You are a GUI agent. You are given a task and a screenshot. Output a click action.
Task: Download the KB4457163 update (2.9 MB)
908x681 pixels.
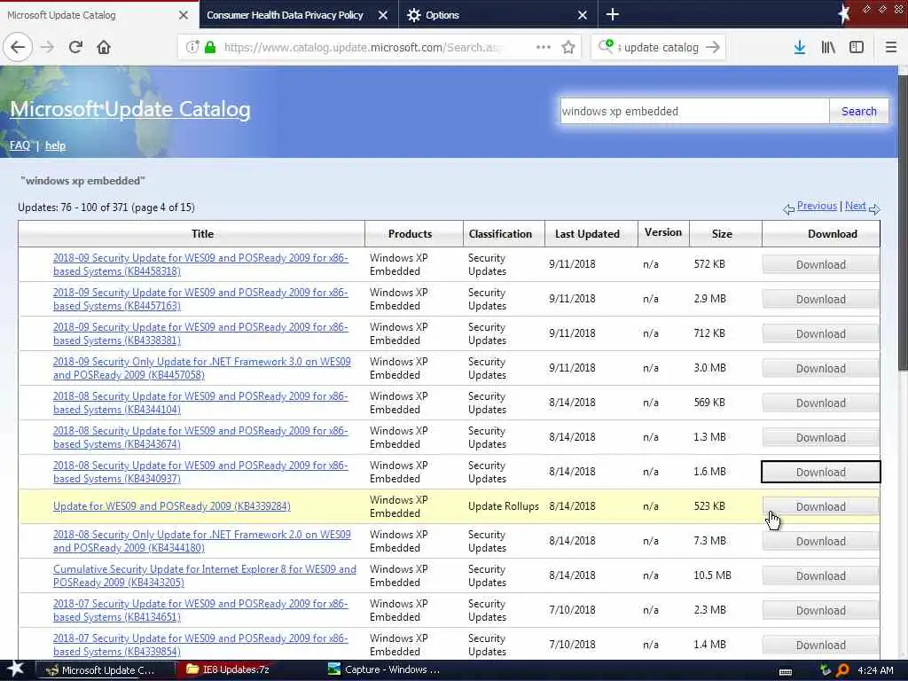pyautogui.click(x=820, y=299)
